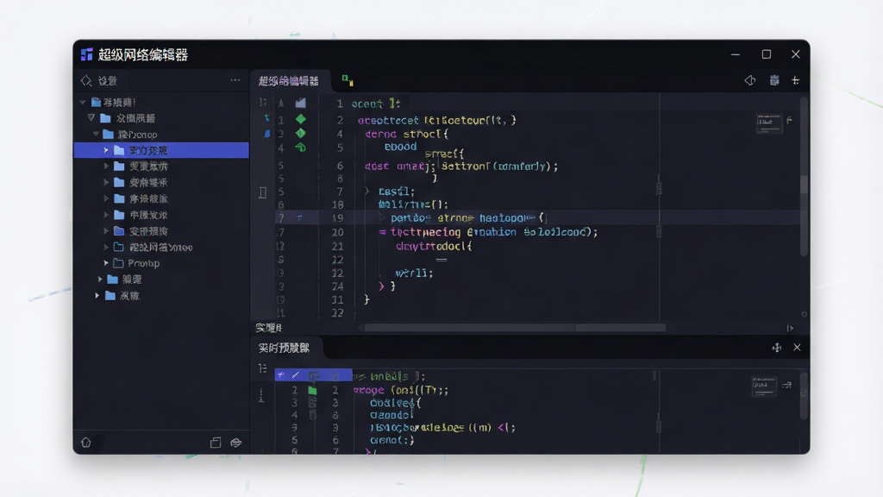Click the pin icon on the preview panel's left strip
The image size is (883, 497).
[261, 395]
